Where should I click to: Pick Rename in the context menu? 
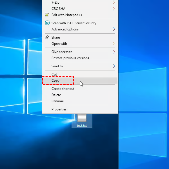click(x=57, y=101)
